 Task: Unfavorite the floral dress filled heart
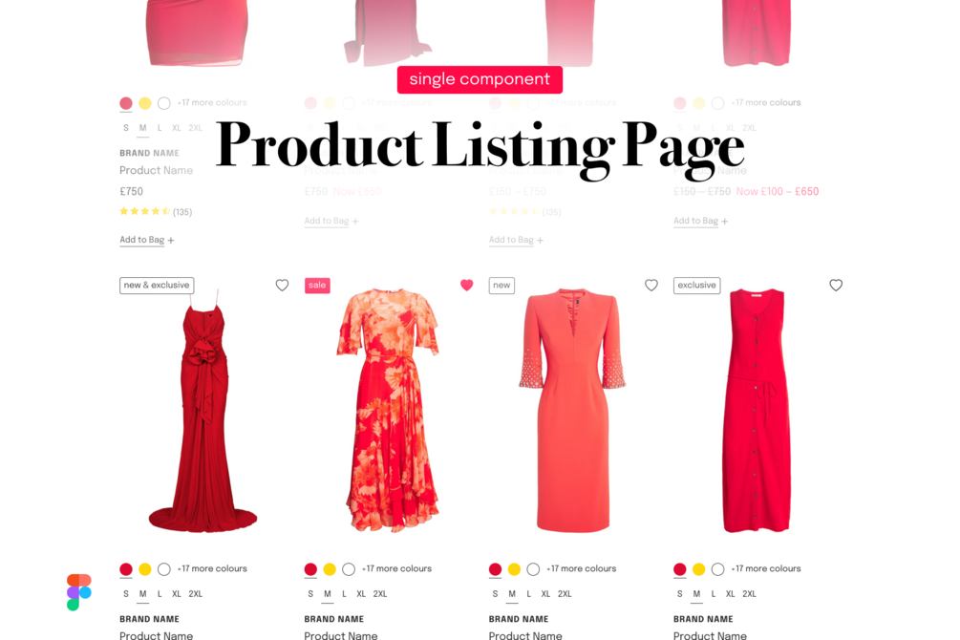pyautogui.click(x=466, y=285)
